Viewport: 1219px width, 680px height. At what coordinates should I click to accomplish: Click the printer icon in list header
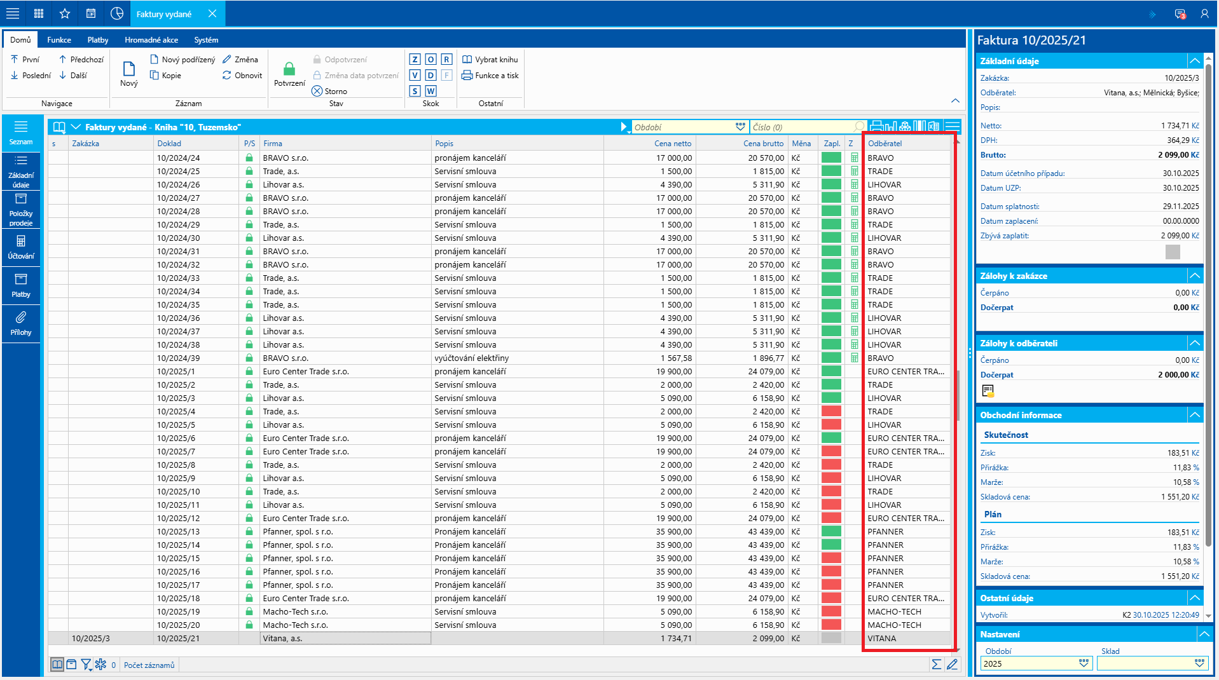click(876, 126)
